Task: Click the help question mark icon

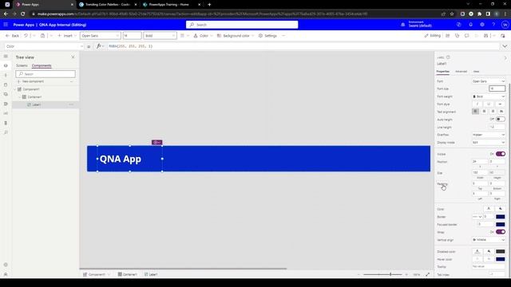Action: point(493,25)
